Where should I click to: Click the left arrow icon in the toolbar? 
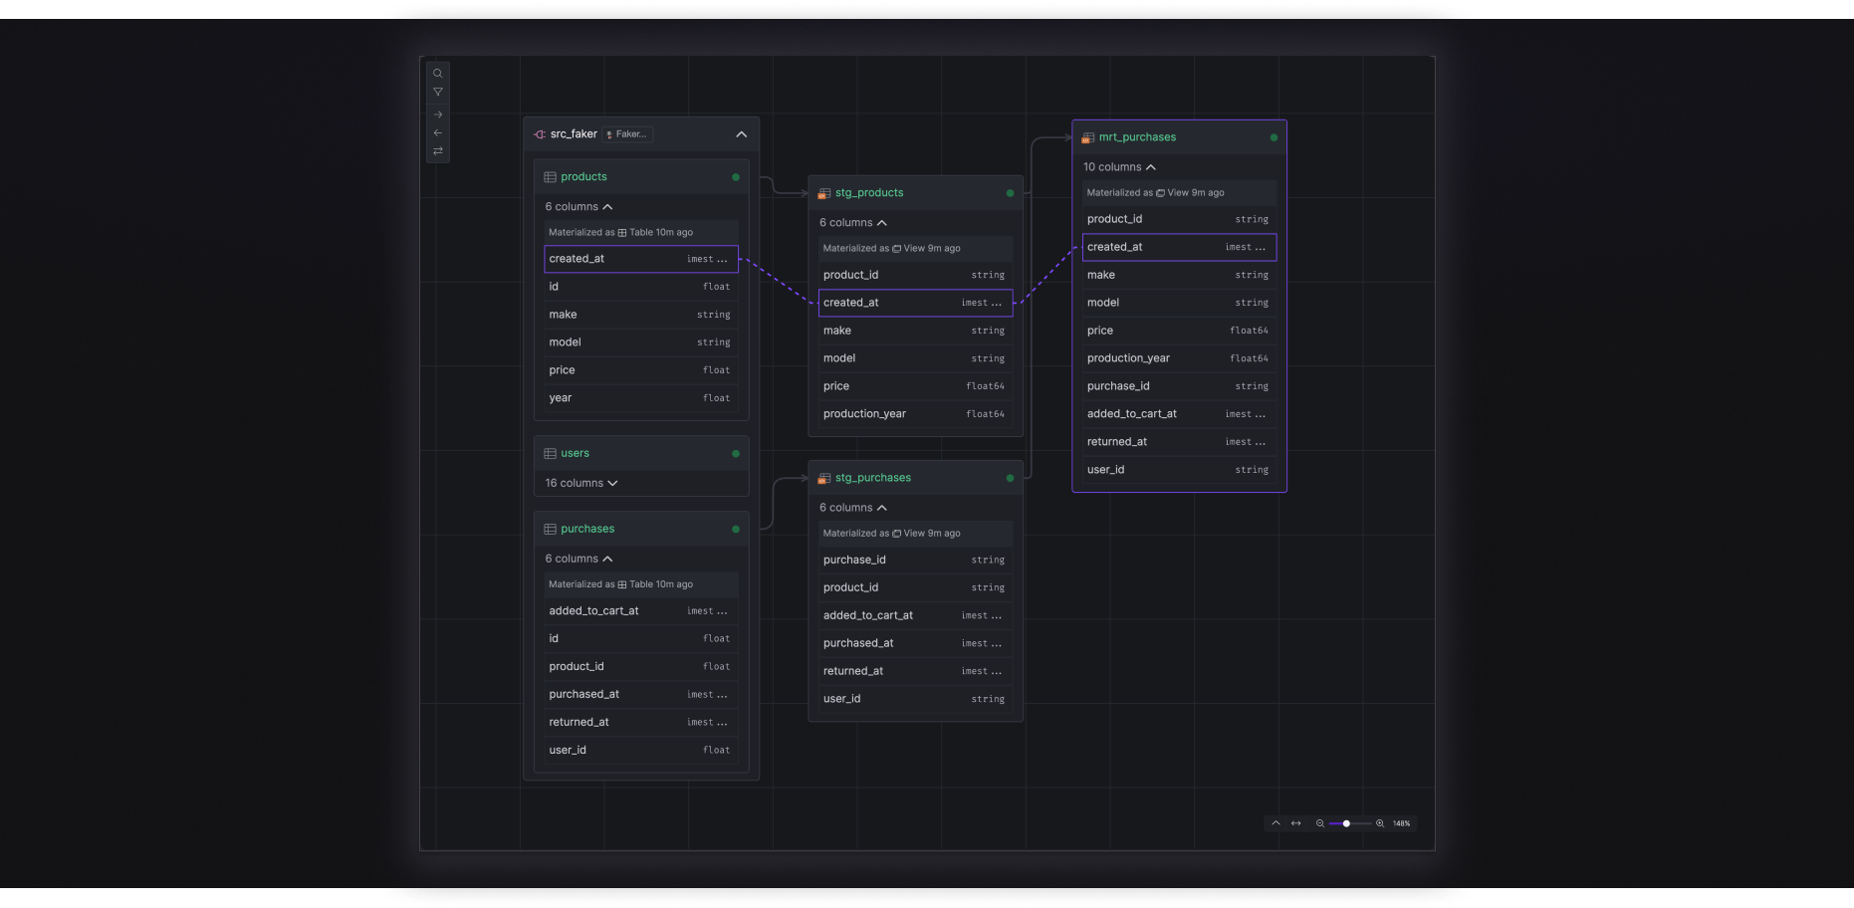click(x=437, y=132)
